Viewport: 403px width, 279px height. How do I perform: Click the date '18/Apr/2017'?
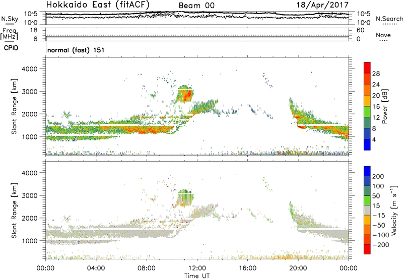click(x=322, y=5)
